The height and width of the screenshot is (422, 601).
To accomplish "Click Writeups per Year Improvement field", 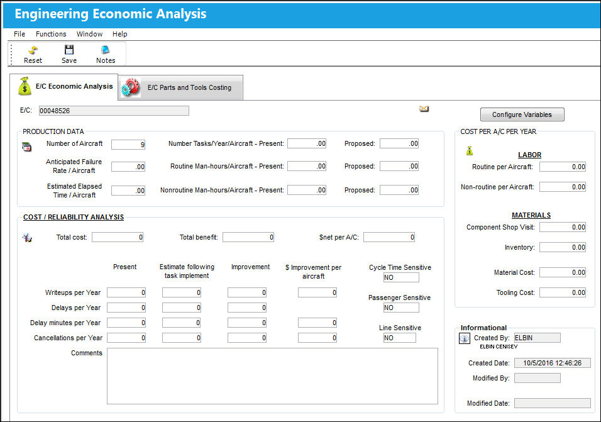I will coord(247,293).
